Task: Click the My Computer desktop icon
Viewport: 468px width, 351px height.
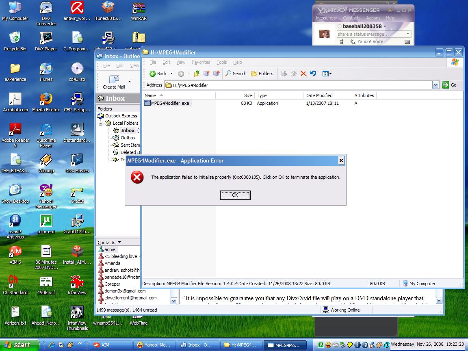Action: [x=15, y=11]
